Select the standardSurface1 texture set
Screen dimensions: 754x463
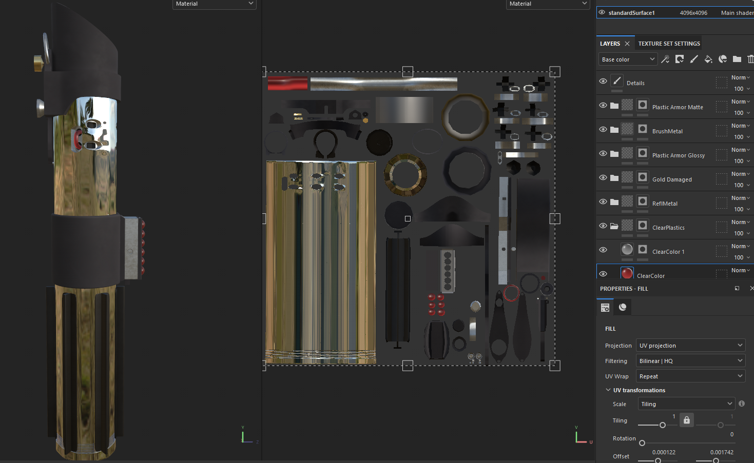point(631,13)
